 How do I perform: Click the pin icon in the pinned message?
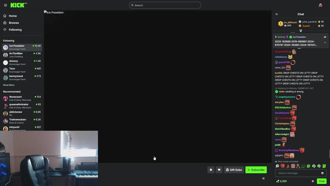click(x=276, y=37)
